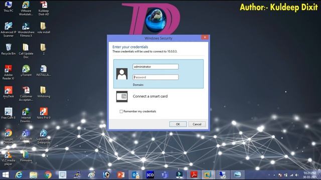Open the Nitro Pro 9 shortcut
Image resolution: width=321 pixels, height=180 pixels.
click(44, 113)
